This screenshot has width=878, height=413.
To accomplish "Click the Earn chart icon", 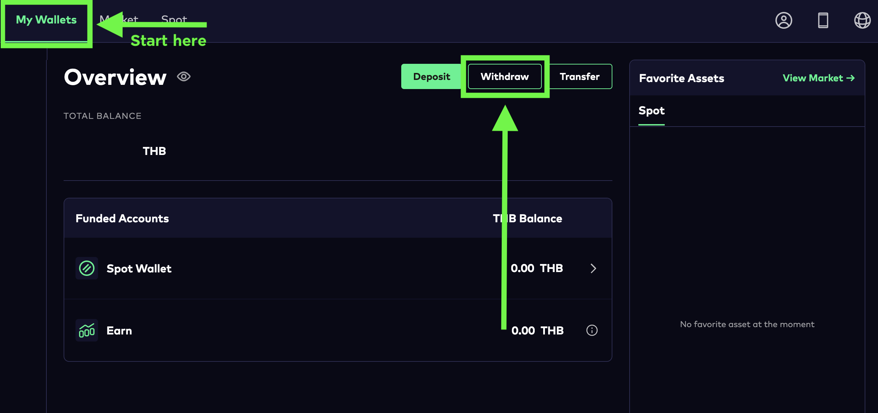I will pos(87,330).
